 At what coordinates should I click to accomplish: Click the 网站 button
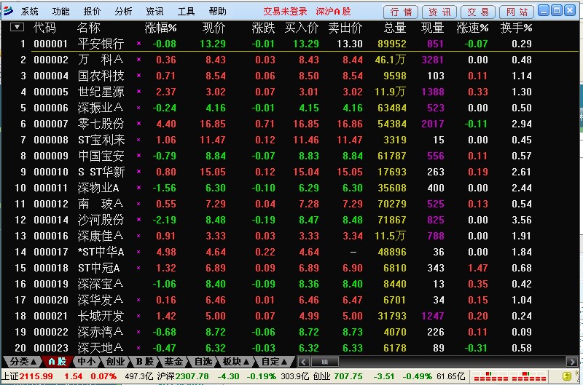pos(517,12)
